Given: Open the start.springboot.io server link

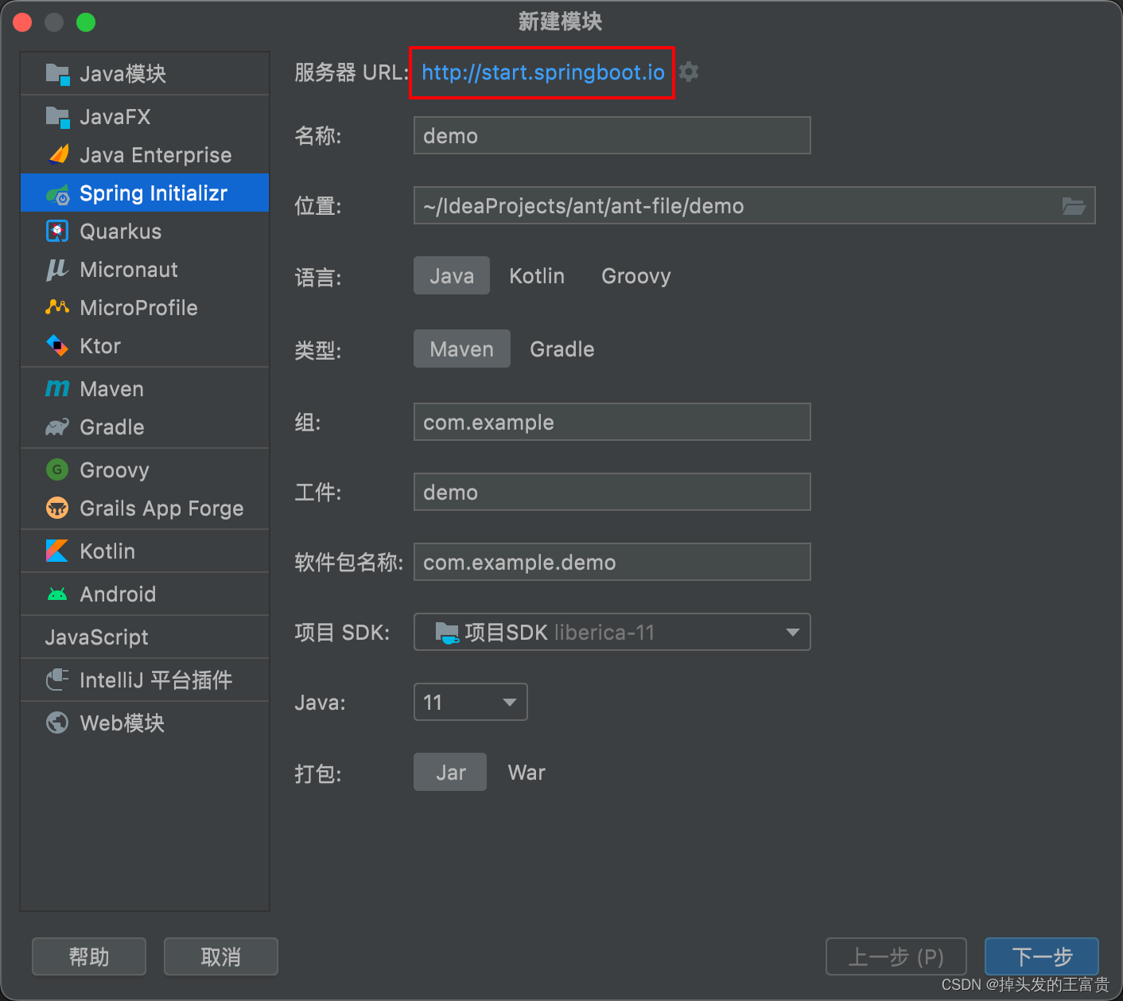Looking at the screenshot, I should (x=543, y=72).
